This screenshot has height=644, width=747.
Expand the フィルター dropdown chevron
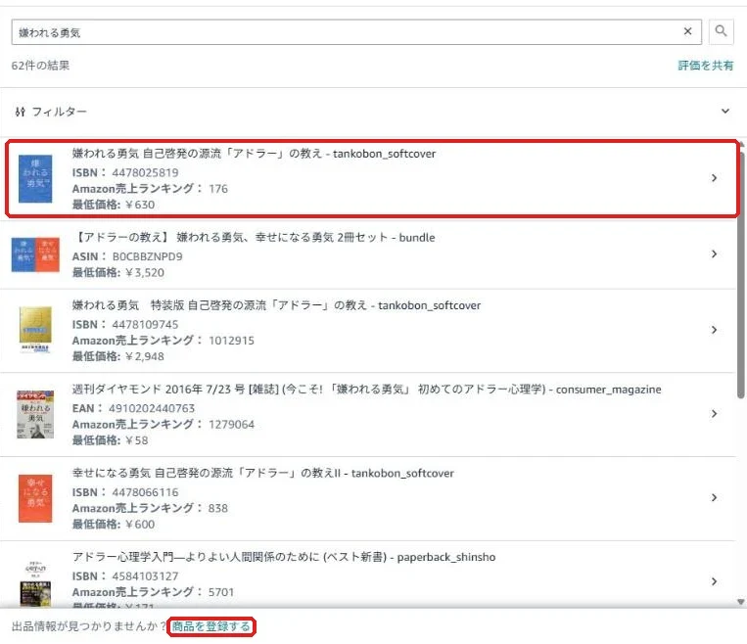(x=725, y=111)
